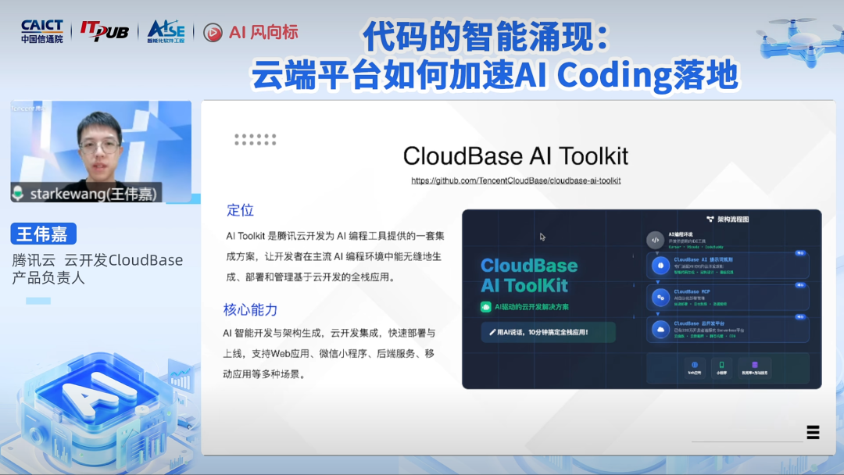Click the CloudBase 云开发平台 card title

pos(699,323)
